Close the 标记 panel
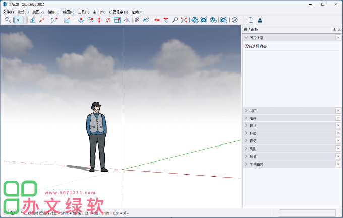 (338, 140)
